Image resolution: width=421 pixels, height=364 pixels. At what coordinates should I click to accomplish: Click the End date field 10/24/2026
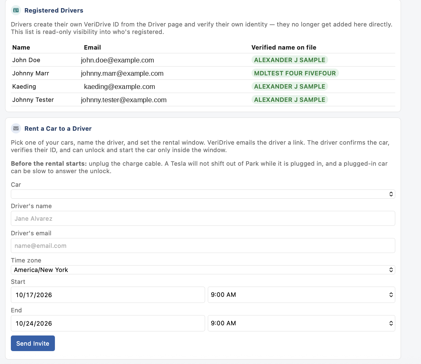(x=108, y=323)
